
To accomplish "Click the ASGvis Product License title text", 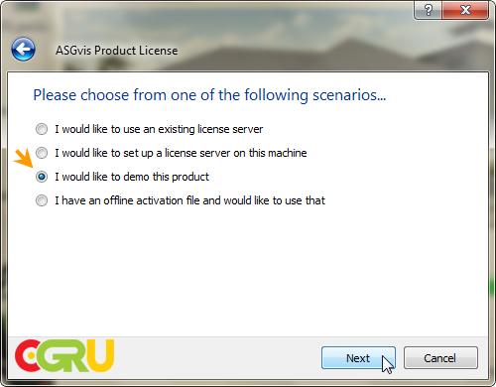I will coord(116,51).
